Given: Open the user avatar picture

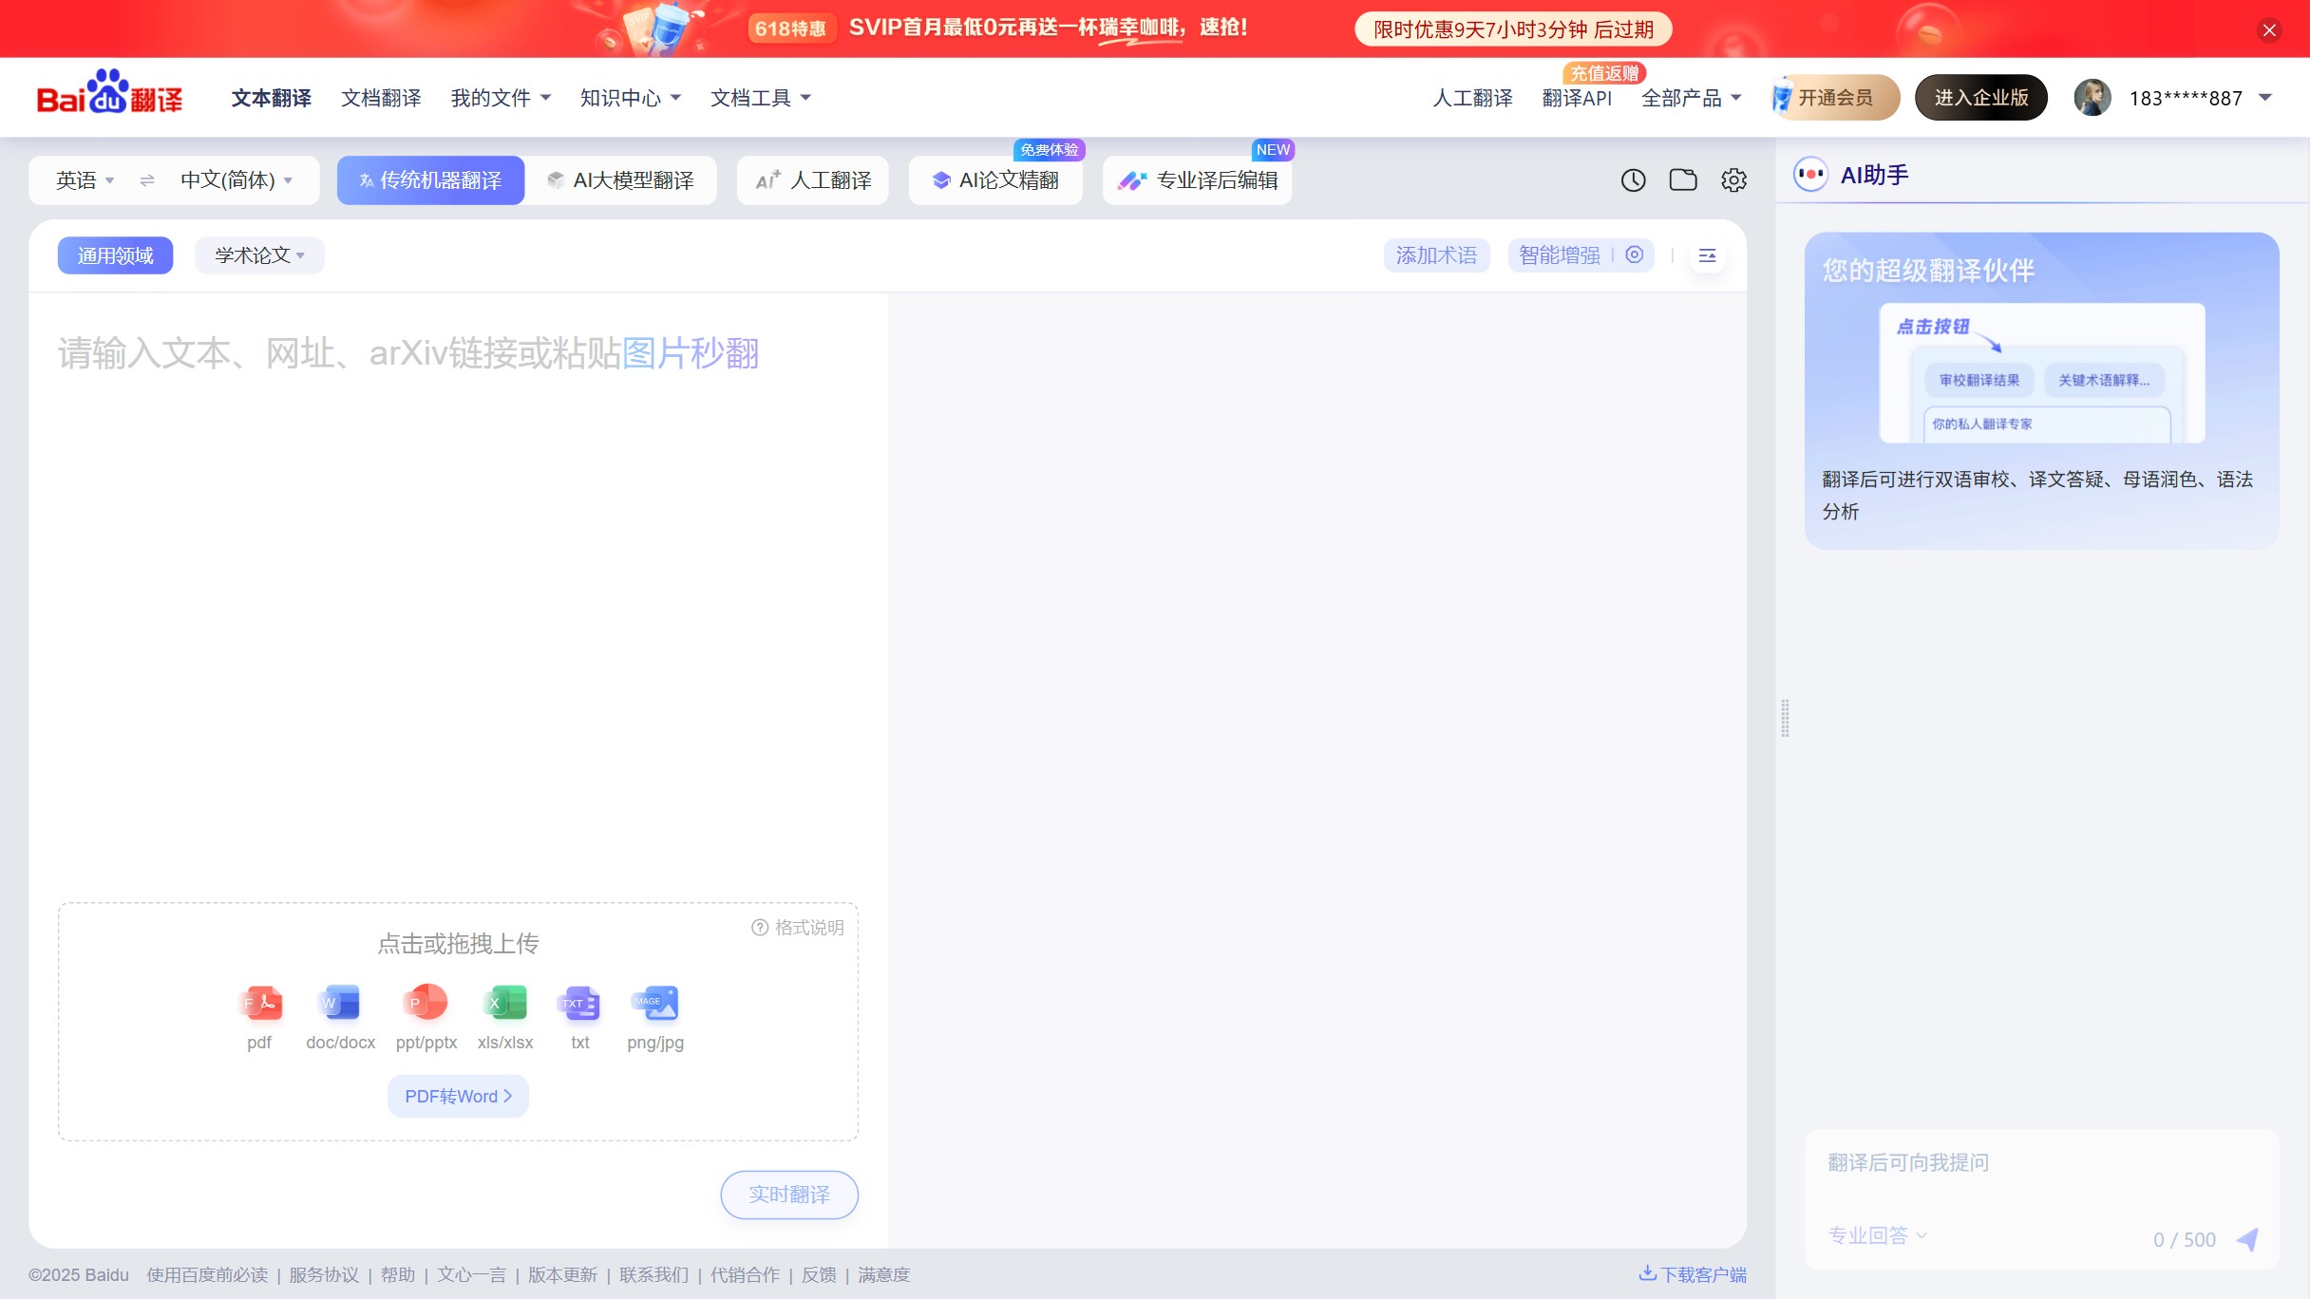Looking at the screenshot, I should (x=2092, y=98).
